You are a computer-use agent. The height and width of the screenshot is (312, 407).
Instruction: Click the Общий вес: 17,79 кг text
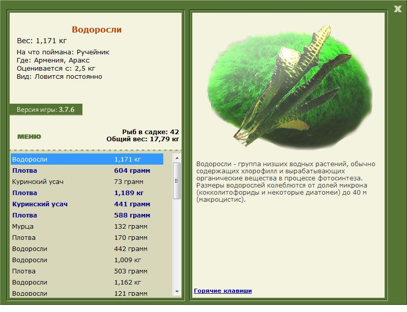click(x=143, y=139)
